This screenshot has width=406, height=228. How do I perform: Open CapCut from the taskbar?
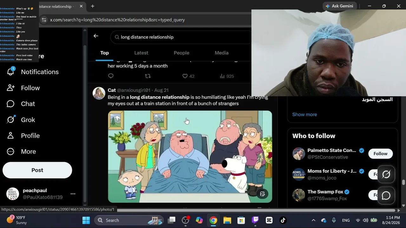point(269,220)
